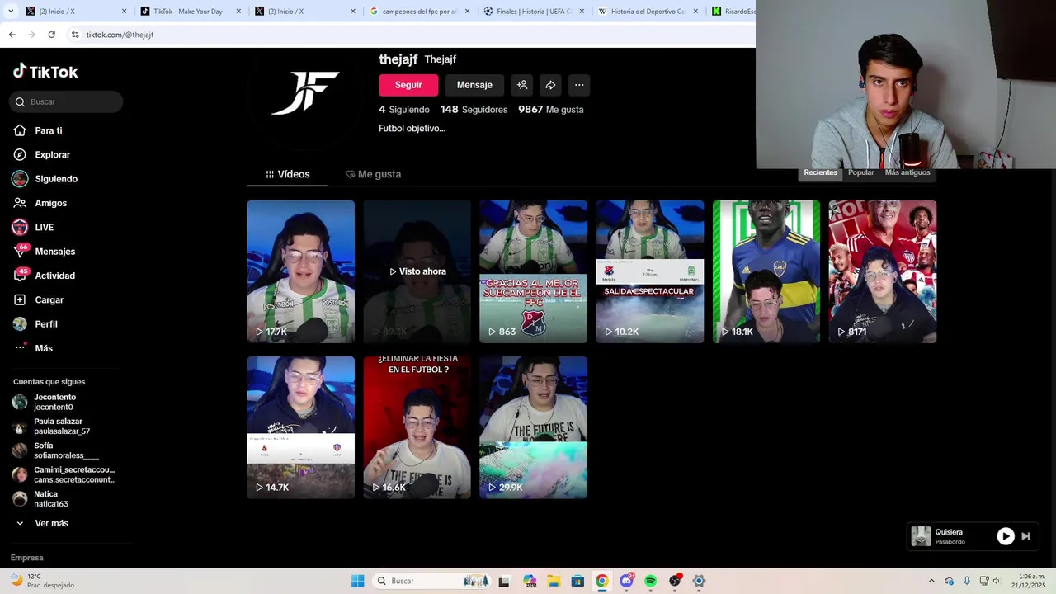Click thejajf profile avatar
1056x594 pixels.
(x=305, y=93)
